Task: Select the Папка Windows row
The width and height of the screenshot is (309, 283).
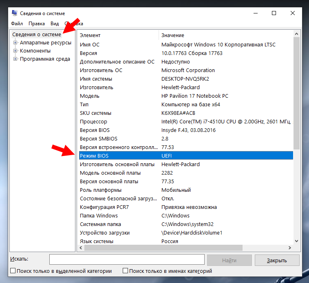Action: click(x=186, y=216)
